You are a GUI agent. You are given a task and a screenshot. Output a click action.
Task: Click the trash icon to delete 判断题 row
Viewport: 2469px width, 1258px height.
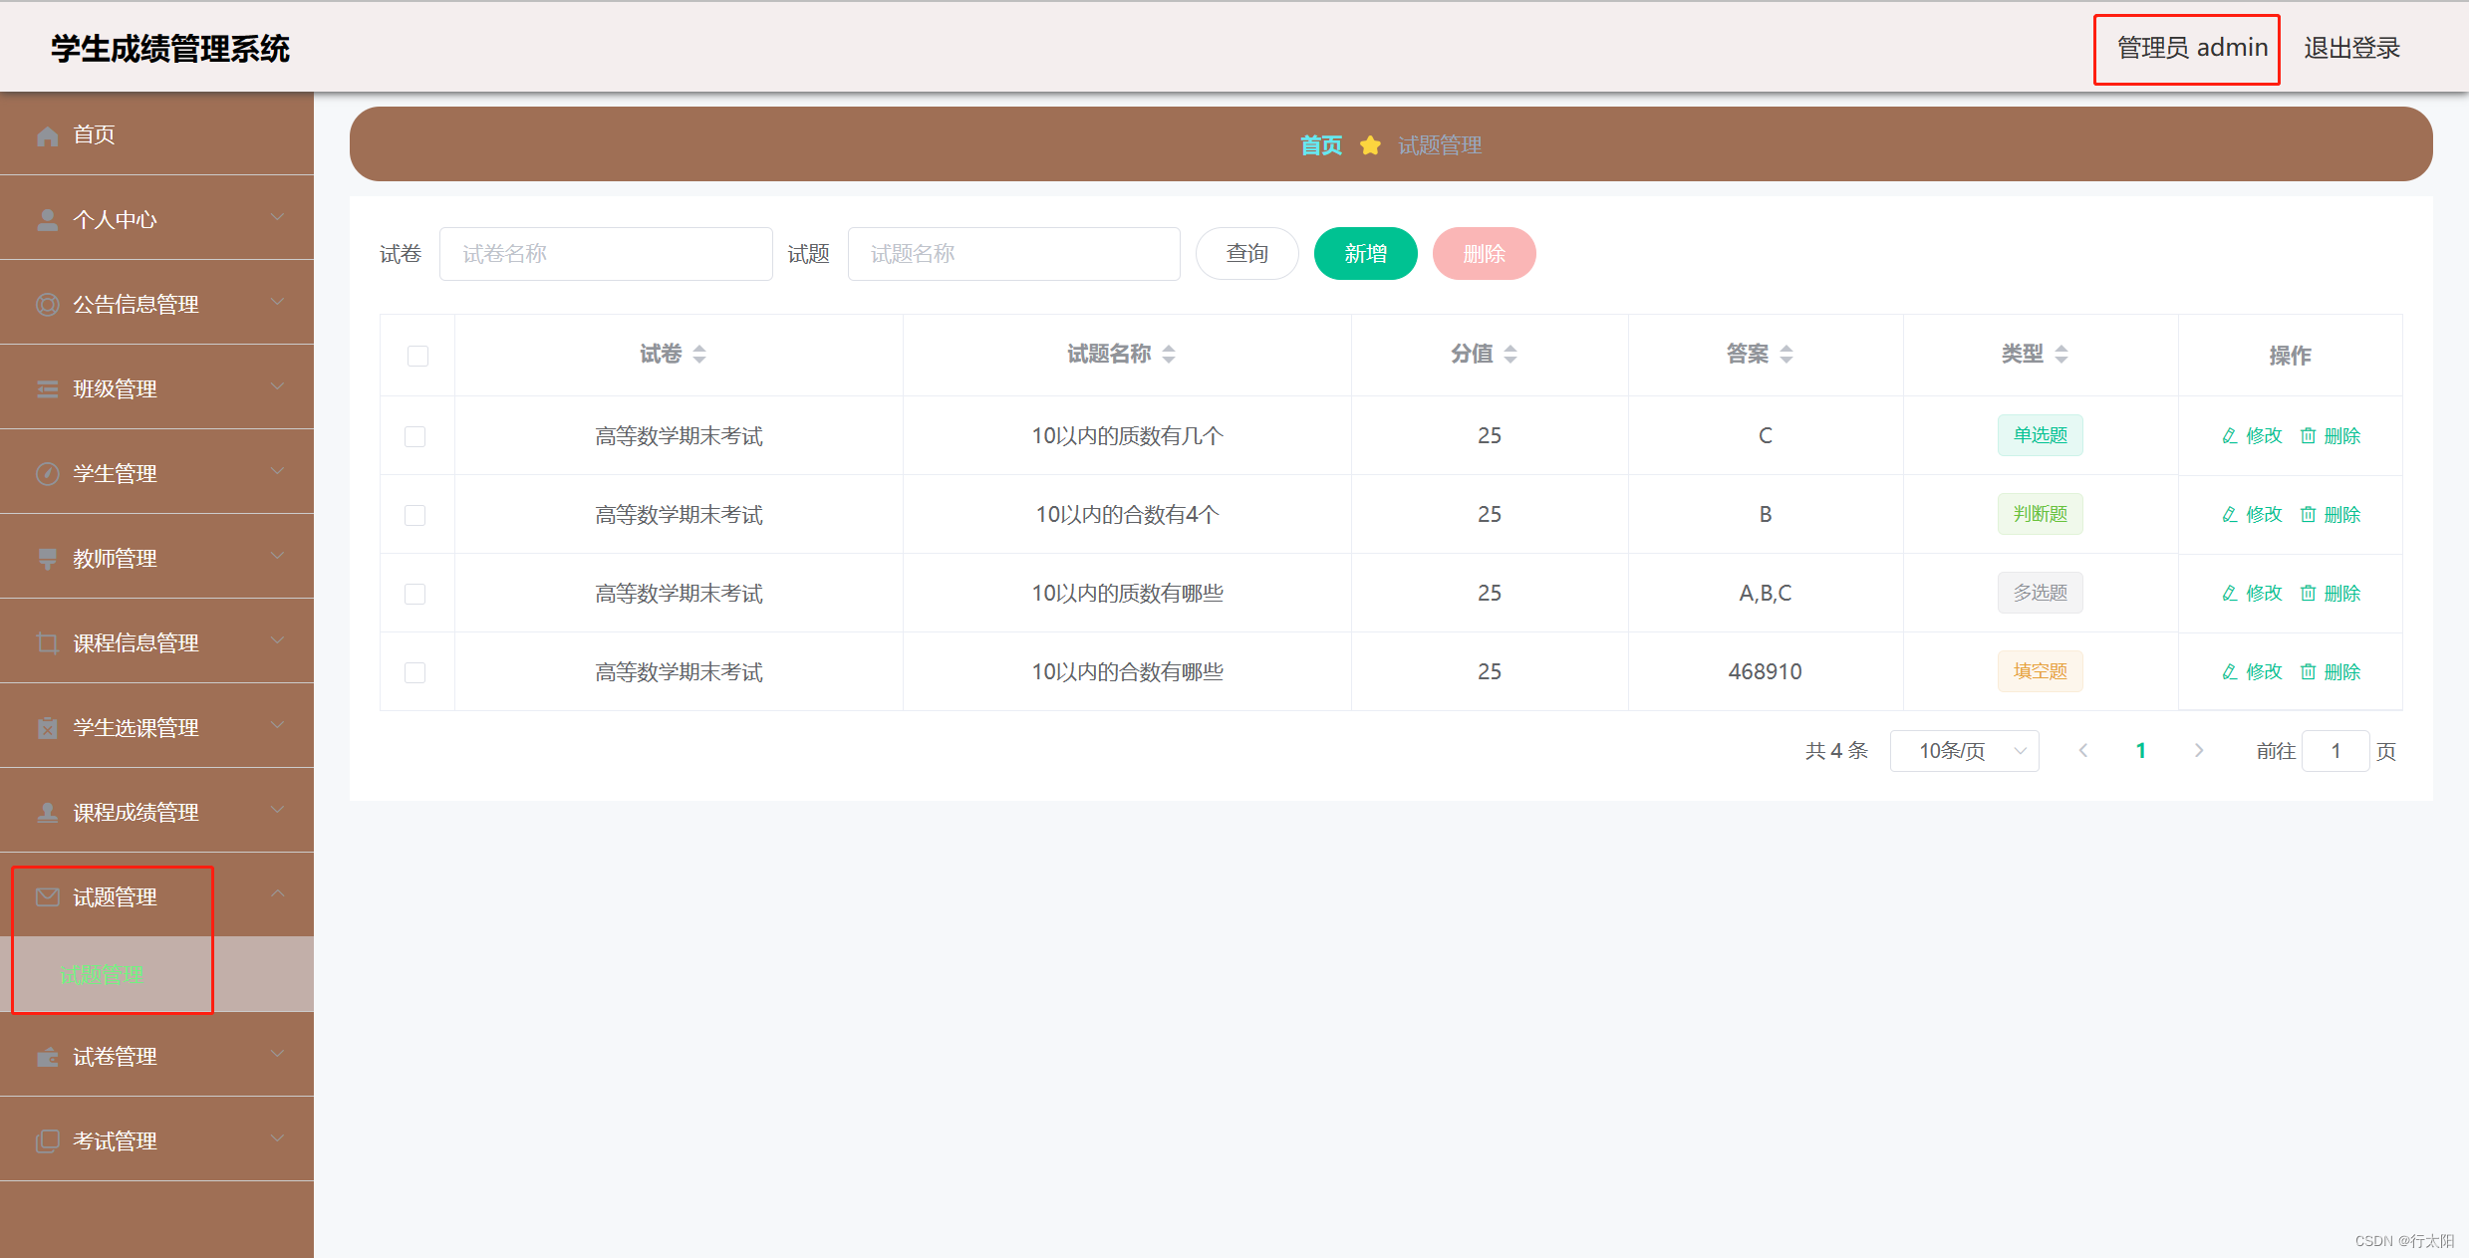click(2310, 514)
